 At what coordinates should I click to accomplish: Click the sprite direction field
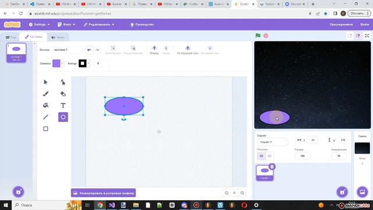click(339, 156)
